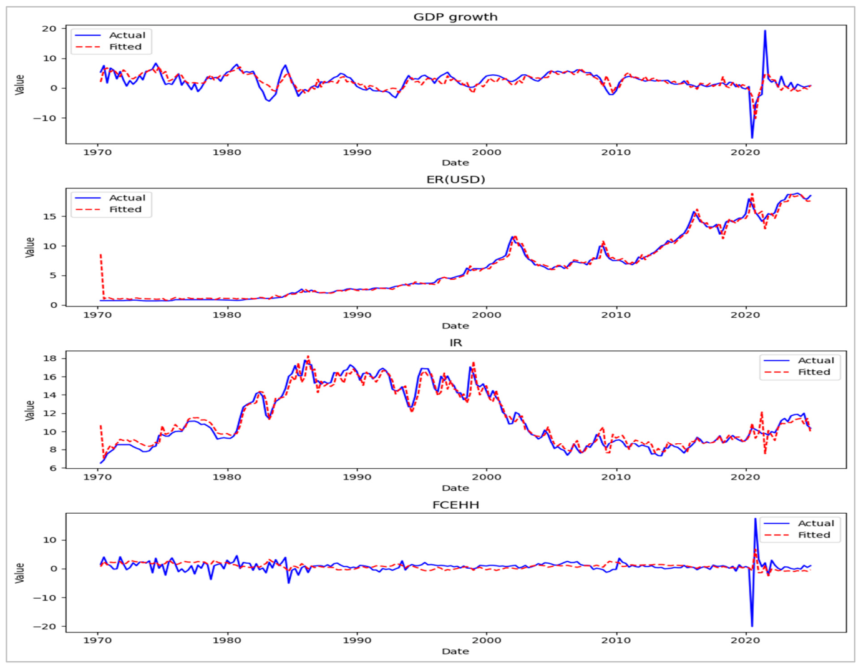The height and width of the screenshot is (668, 861).
Task: Click the "18" y-axis tick on IR chart
Action: pos(50,358)
